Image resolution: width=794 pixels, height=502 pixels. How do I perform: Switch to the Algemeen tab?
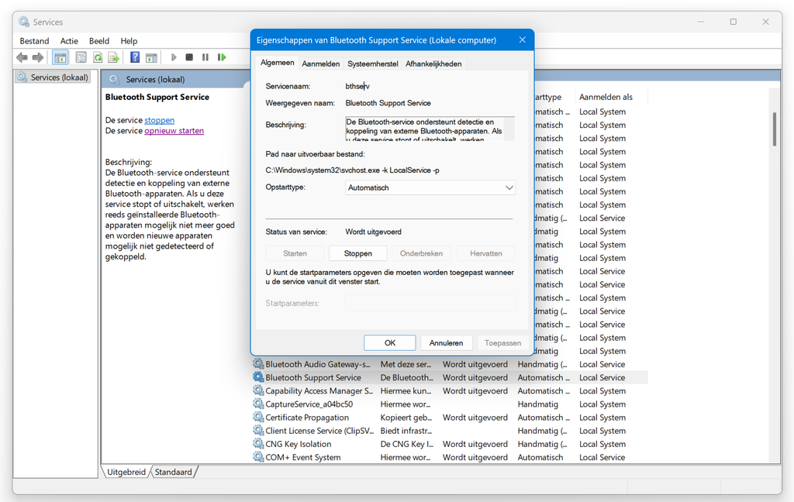point(277,63)
